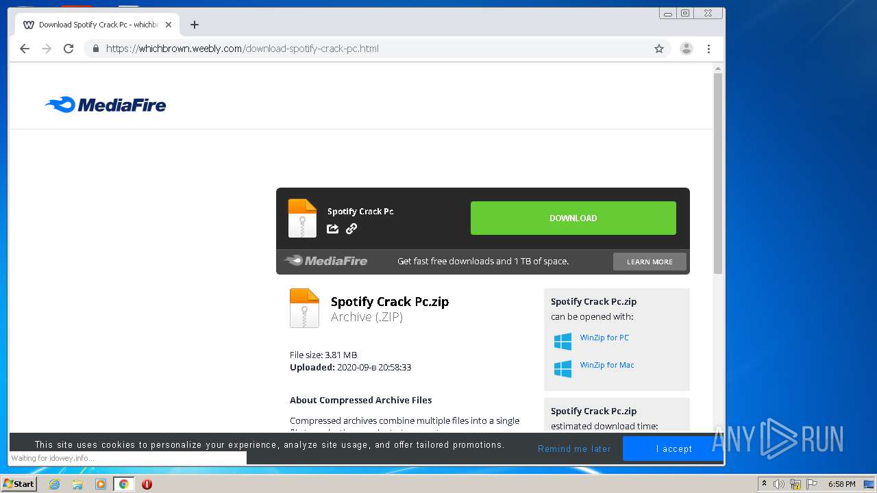Click the browser forward arrow
Screen dimensions: 877x493
47,49
